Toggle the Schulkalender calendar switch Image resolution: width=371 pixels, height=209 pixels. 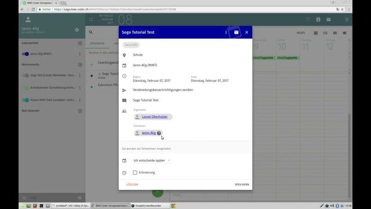(26, 88)
